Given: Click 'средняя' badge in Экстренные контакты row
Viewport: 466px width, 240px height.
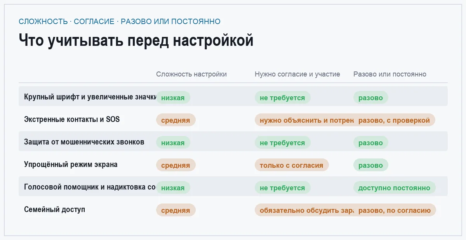Looking at the screenshot, I should tap(176, 120).
